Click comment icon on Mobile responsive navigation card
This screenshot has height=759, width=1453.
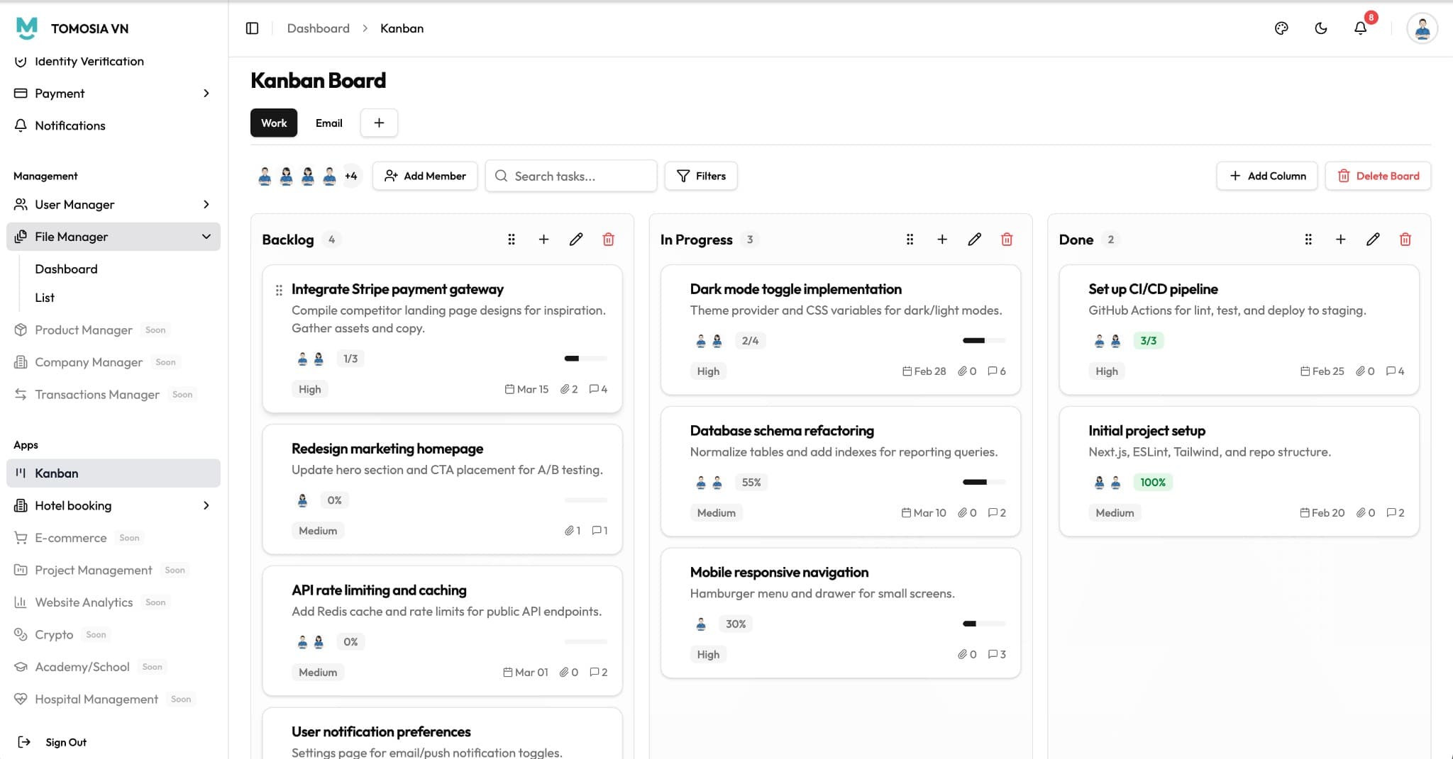[x=993, y=654]
